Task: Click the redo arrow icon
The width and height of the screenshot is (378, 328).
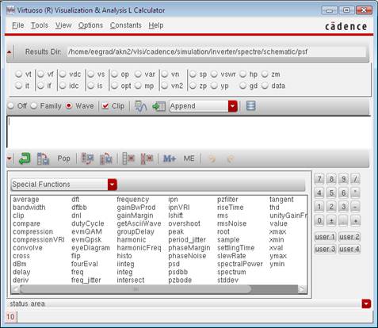Action: click(x=231, y=158)
